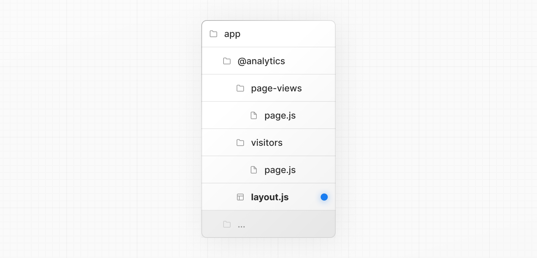Click empty space in layout.js row
This screenshot has width=537, height=258.
(x=304, y=197)
